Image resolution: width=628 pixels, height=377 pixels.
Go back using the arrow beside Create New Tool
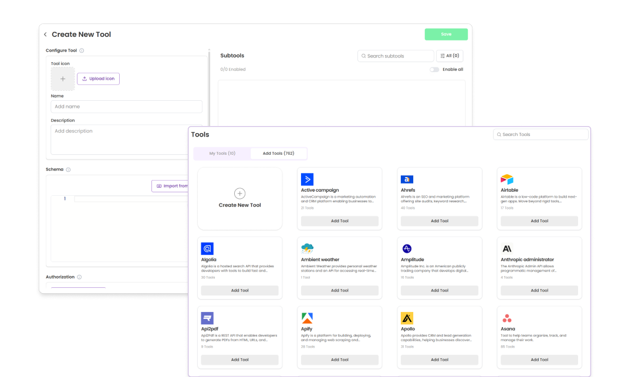pyautogui.click(x=45, y=35)
